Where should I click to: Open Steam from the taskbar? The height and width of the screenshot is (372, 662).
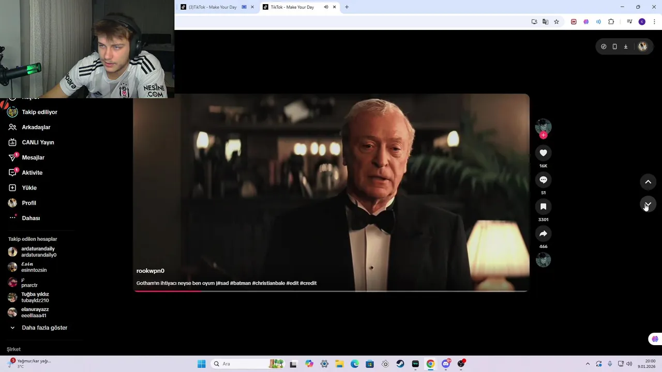click(400, 364)
